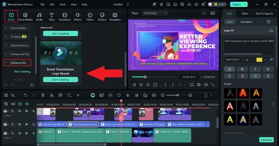Select the orange glowing A text preset

243,93
